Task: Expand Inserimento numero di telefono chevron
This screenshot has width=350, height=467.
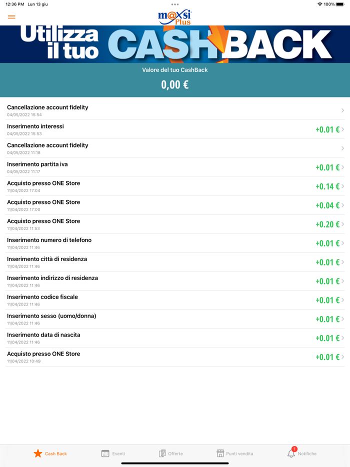Action: 342,243
